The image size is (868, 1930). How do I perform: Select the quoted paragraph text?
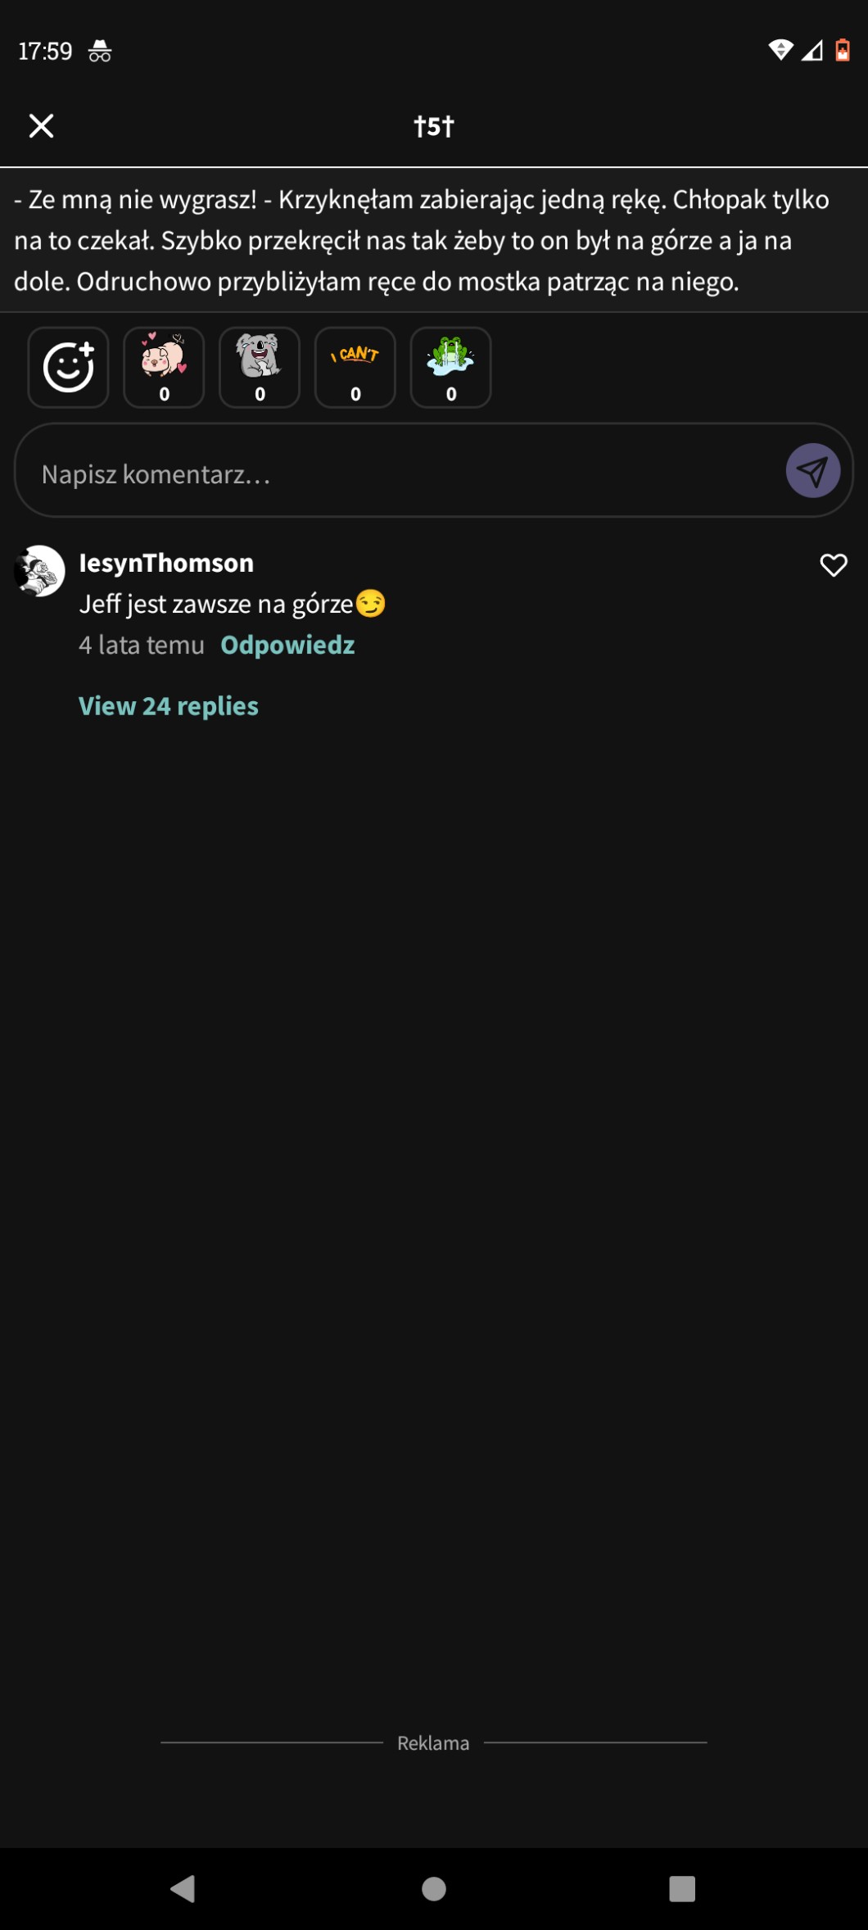point(434,241)
